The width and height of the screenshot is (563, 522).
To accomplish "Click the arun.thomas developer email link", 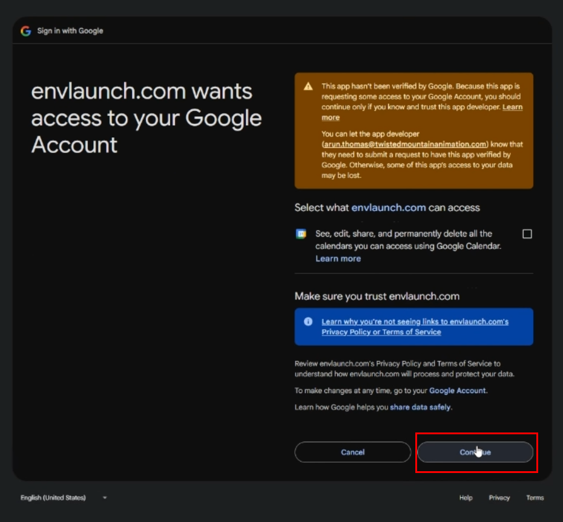I will [405, 144].
